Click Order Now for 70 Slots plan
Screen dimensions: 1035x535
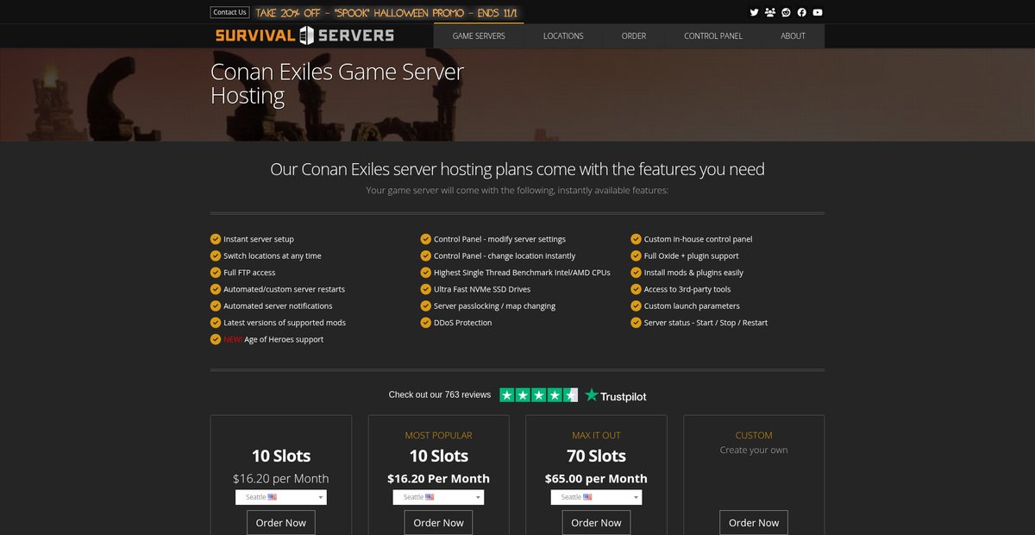click(596, 522)
